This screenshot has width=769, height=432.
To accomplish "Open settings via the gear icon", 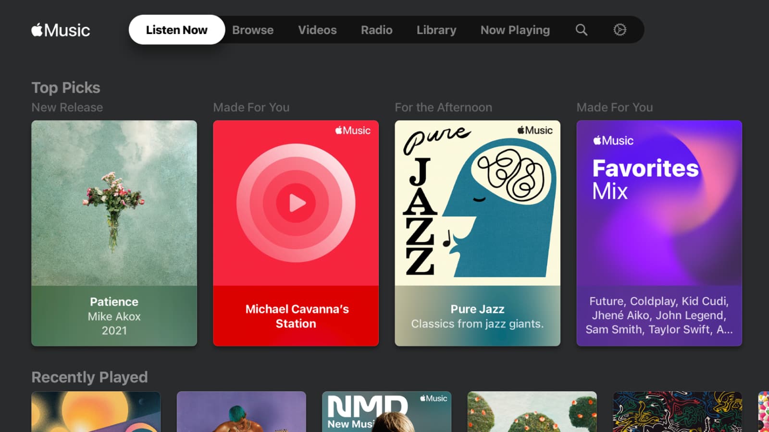I will (620, 30).
